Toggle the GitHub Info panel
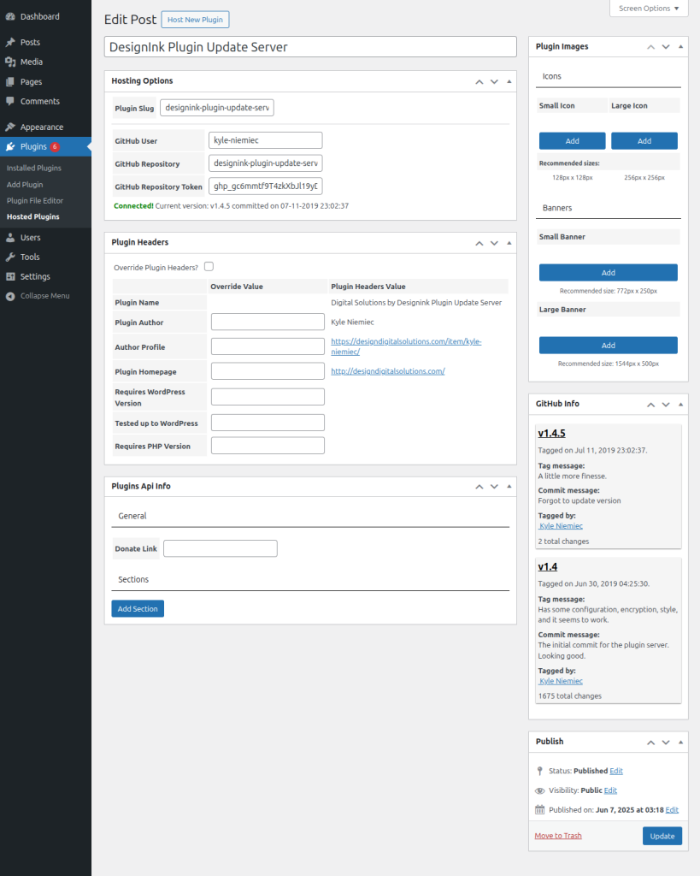This screenshot has width=700, height=876. pyautogui.click(x=680, y=404)
